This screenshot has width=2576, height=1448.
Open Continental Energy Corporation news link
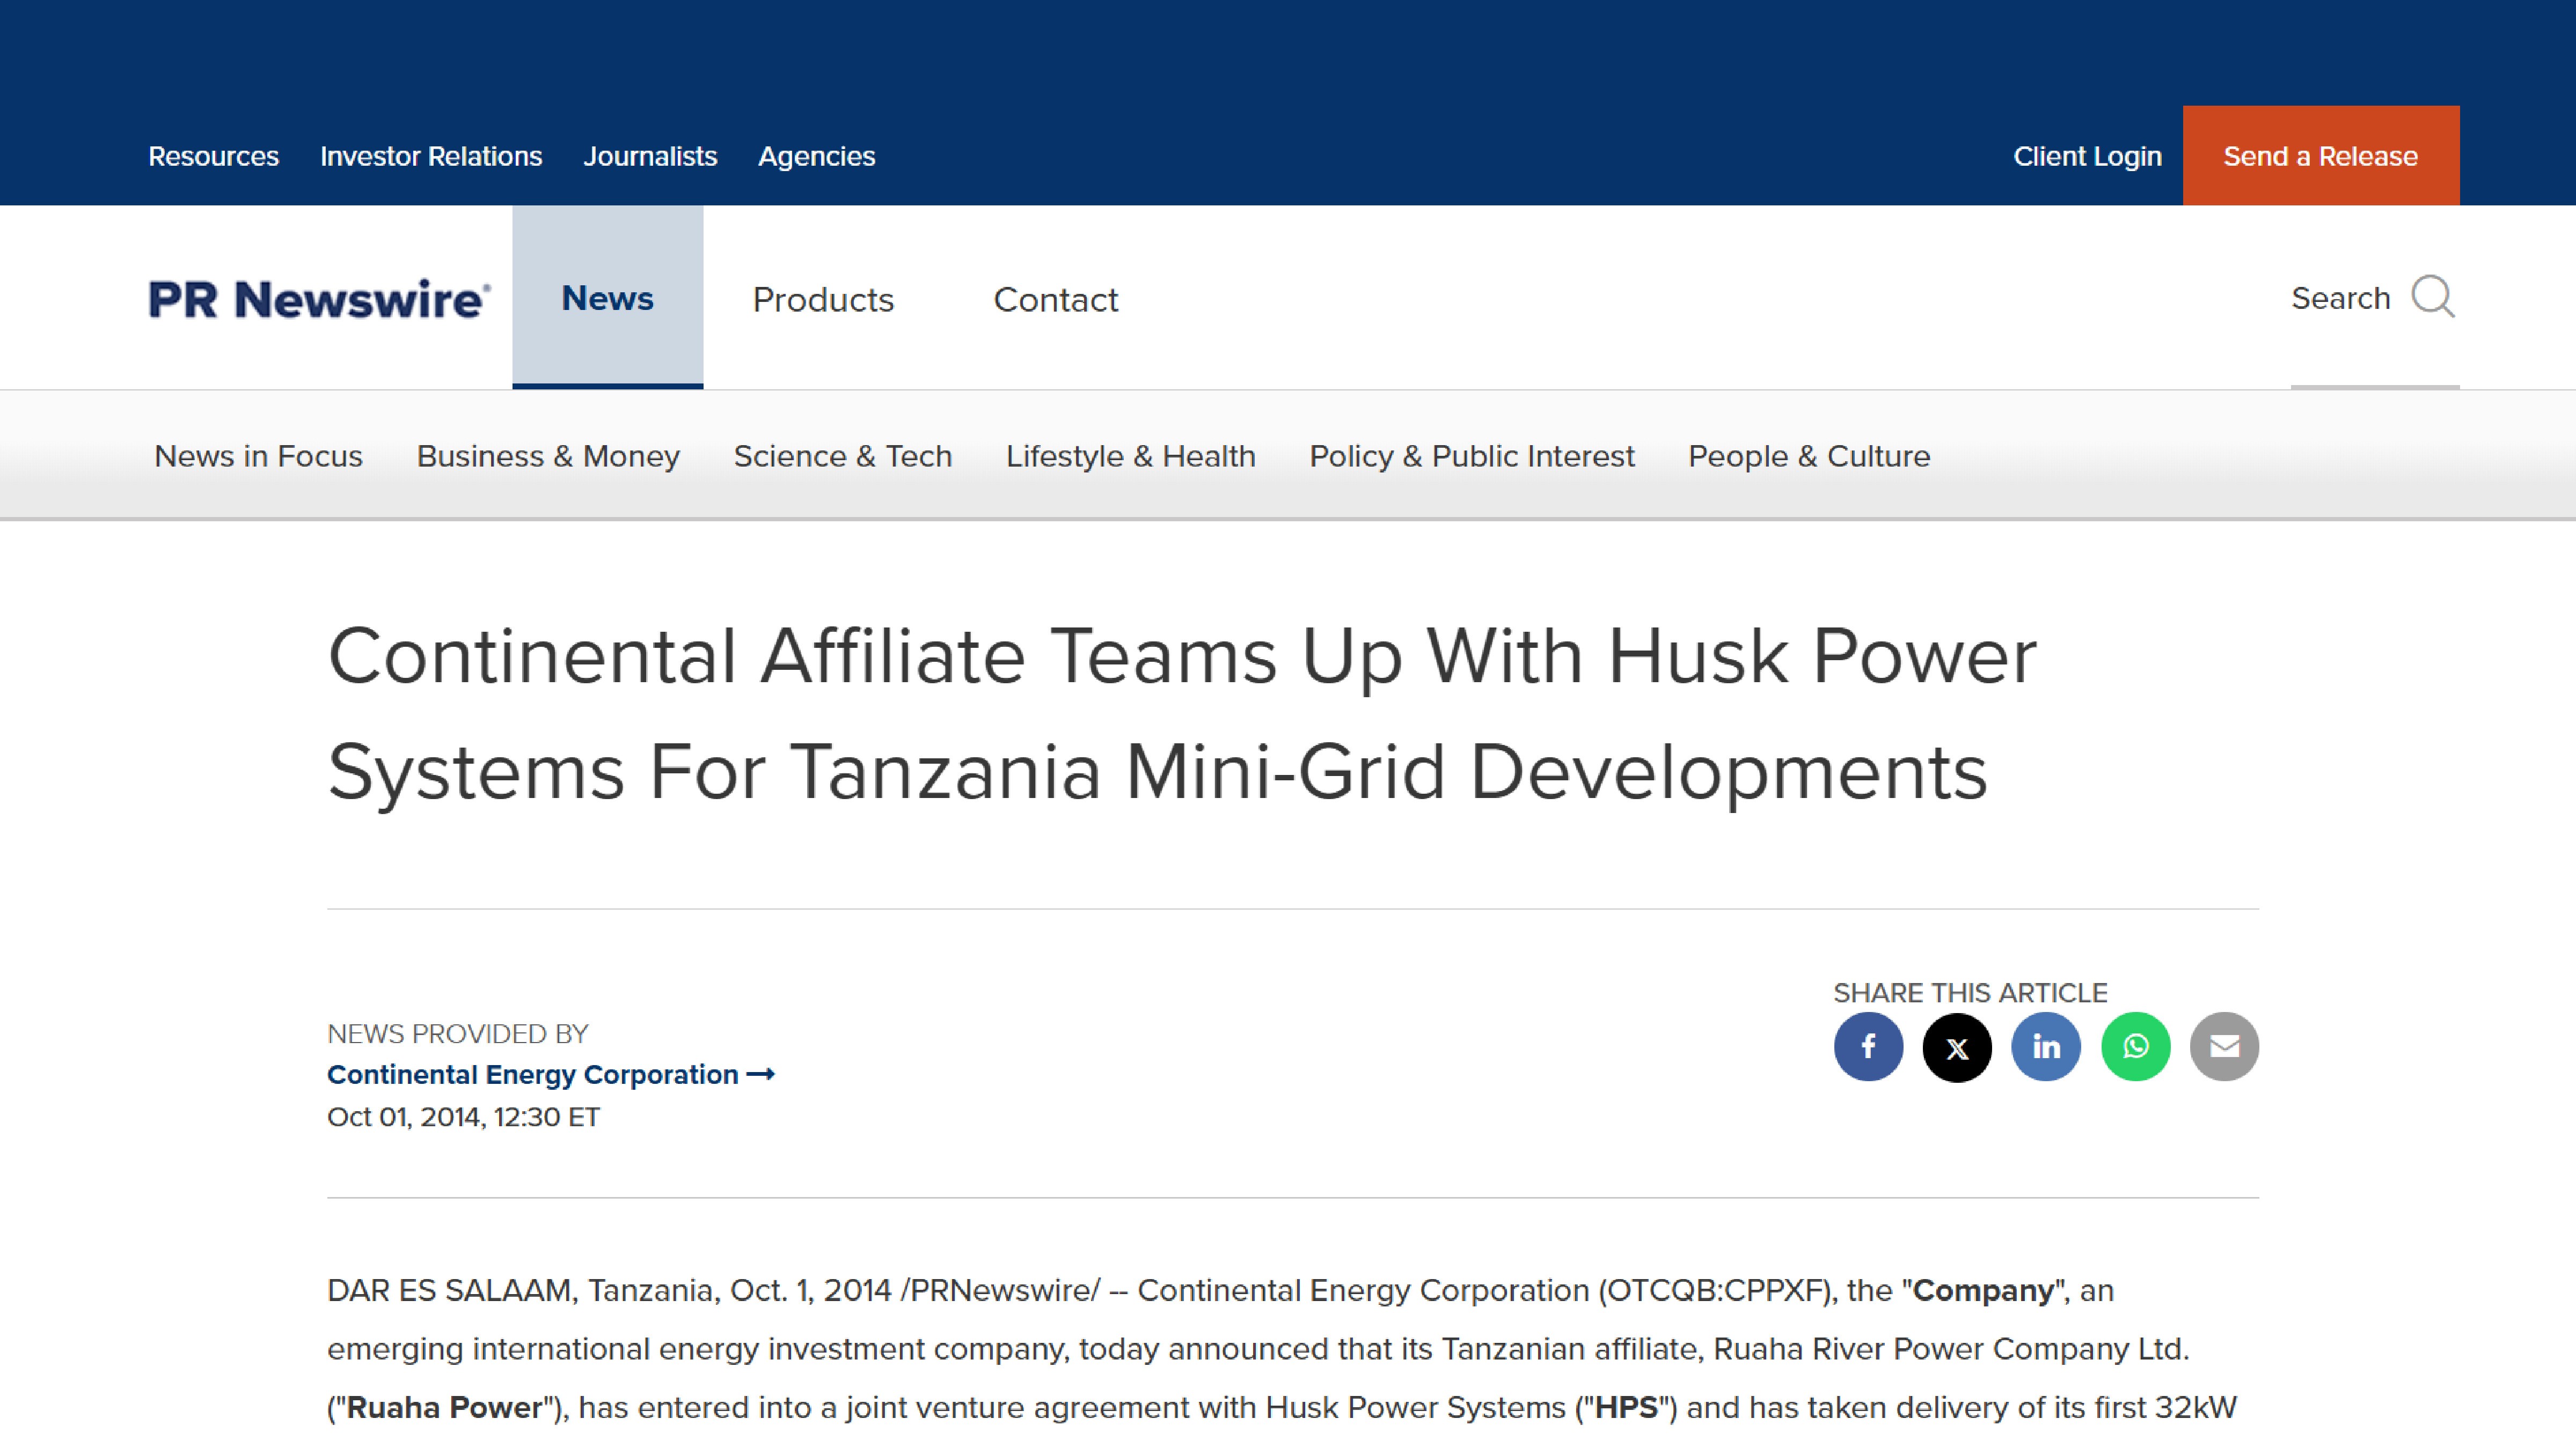551,1074
